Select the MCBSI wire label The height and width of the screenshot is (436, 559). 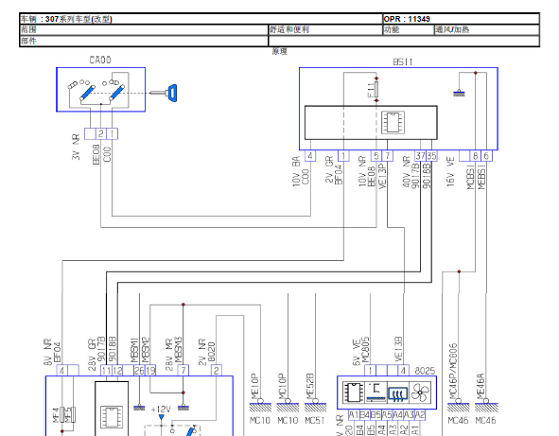click(x=471, y=176)
